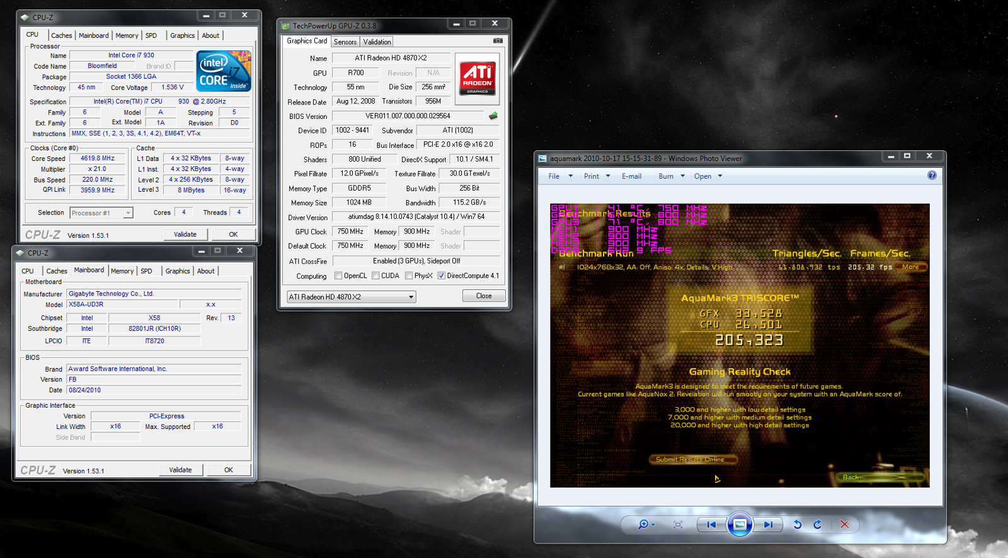Viewport: 1008px width, 558px height.
Task: Click OK in top CPU-Z window
Action: (233, 234)
